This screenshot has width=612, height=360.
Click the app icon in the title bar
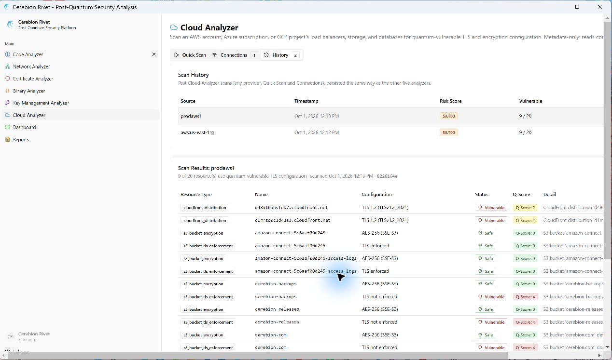point(7,7)
